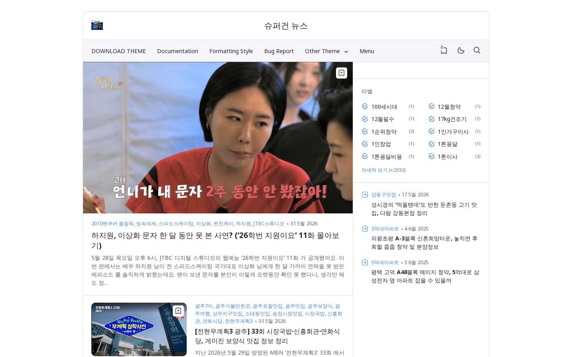Click the check icon beside 17kg건조기

coord(431,119)
